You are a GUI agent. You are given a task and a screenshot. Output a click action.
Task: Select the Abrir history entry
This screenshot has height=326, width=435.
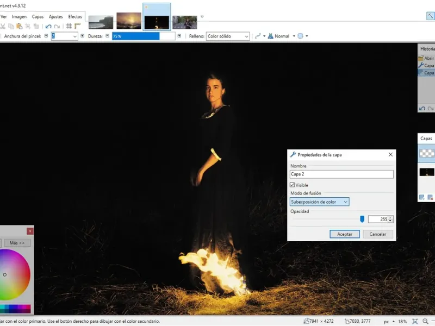426,58
